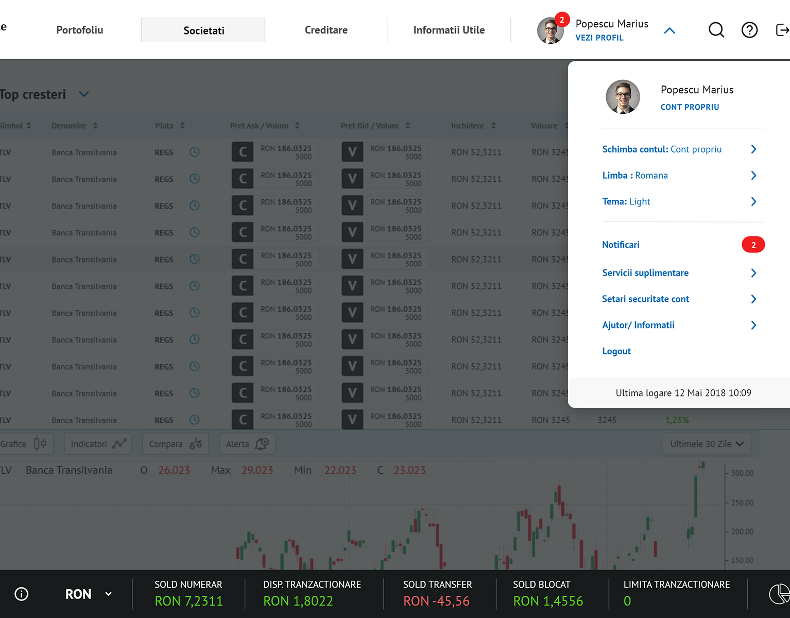
Task: Click the chevron next to Limba
Action: (x=753, y=176)
